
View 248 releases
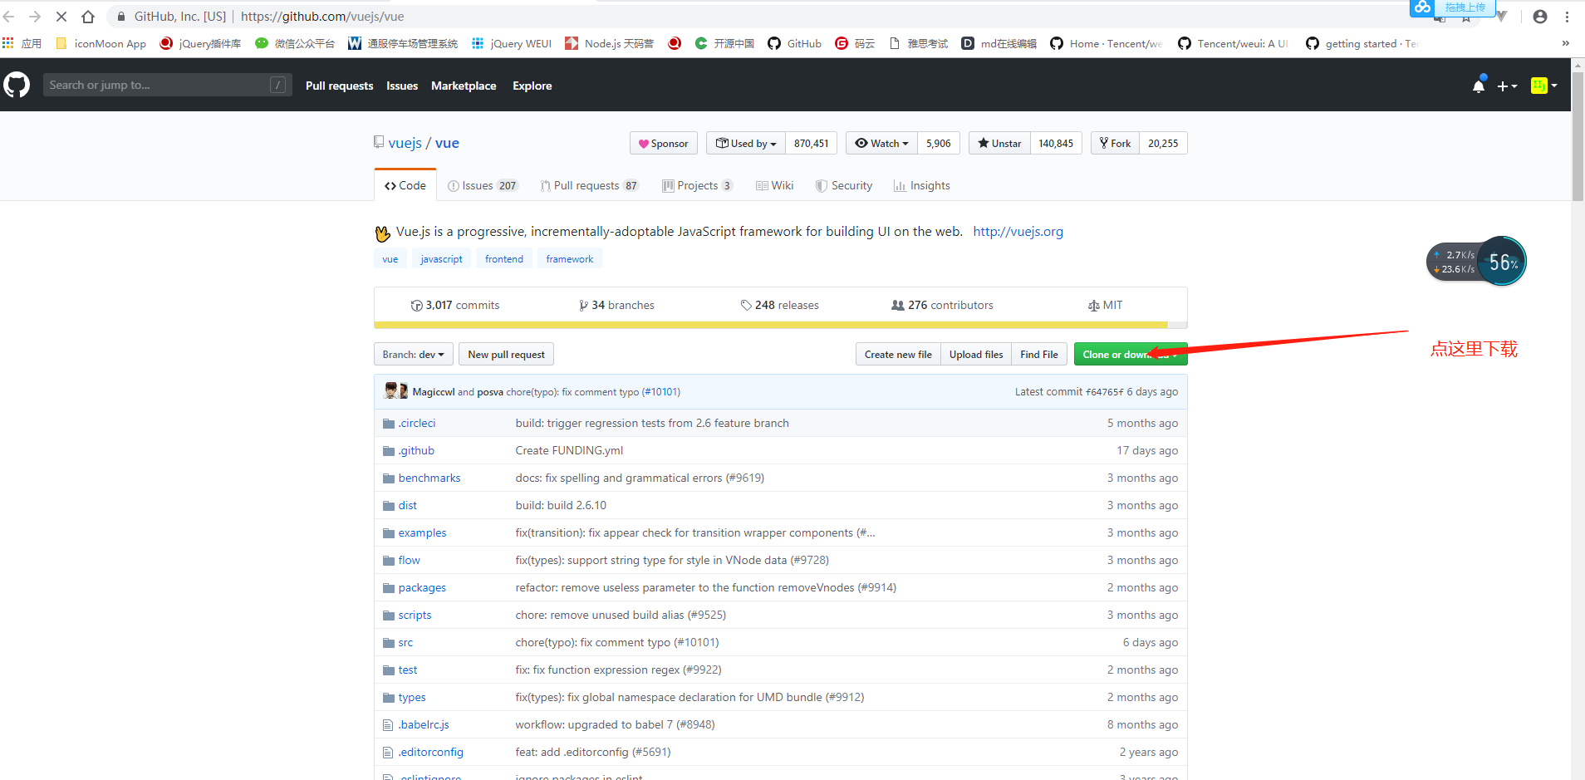(x=779, y=305)
